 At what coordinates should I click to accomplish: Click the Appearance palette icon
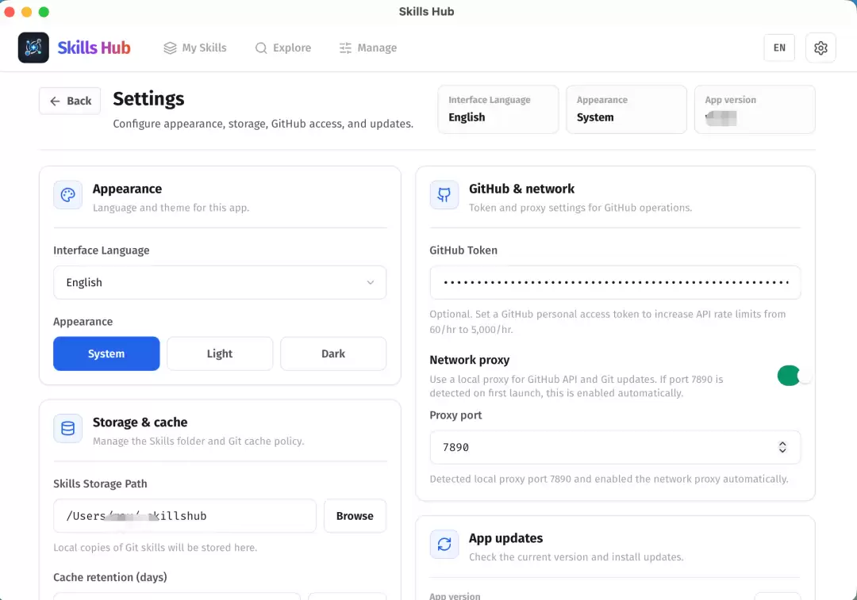tap(67, 195)
